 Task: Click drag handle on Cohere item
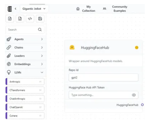[40, 116]
